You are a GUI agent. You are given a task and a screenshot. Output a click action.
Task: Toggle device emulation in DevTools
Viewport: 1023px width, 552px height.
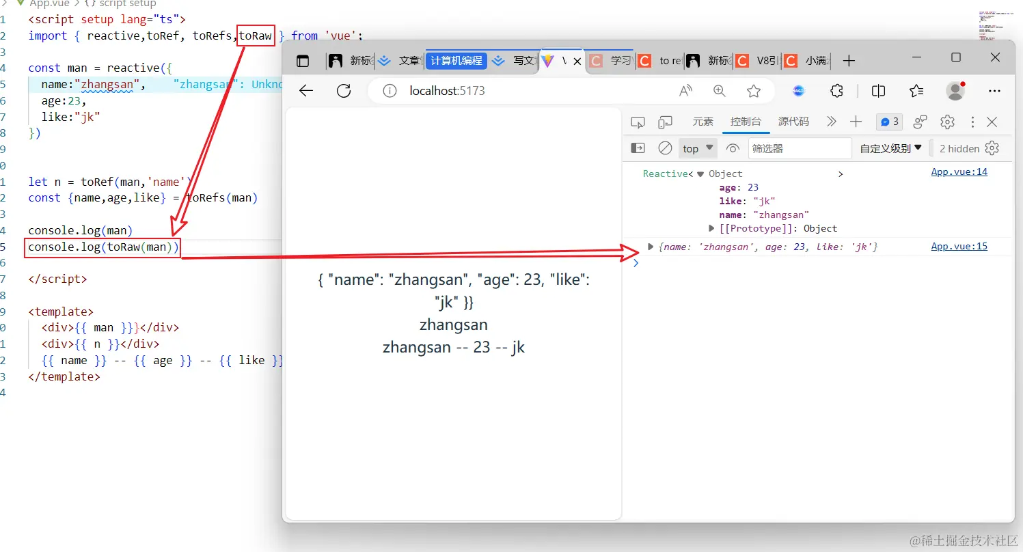(x=665, y=122)
